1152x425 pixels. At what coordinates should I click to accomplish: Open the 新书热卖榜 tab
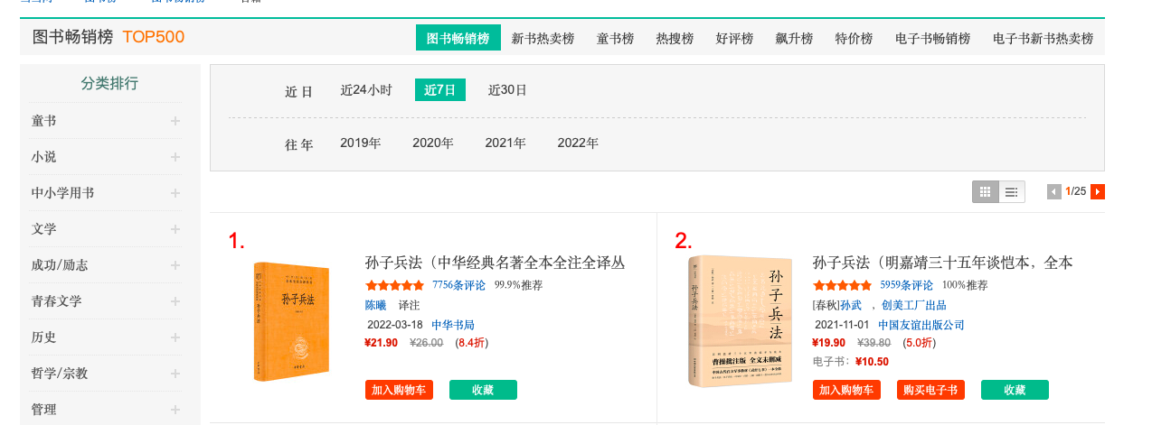543,39
